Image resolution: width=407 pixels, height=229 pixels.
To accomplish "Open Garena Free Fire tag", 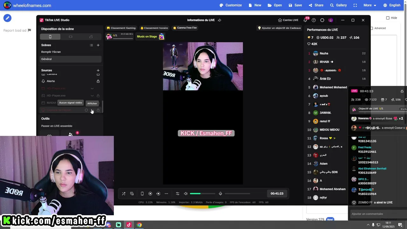I will [185, 28].
